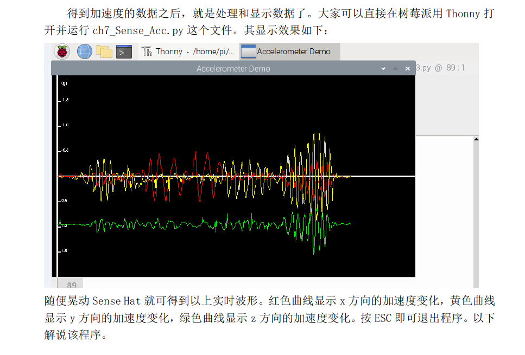Click the Accelerometer Demo window title bar
Screen dimensions: 525x355
[233, 68]
